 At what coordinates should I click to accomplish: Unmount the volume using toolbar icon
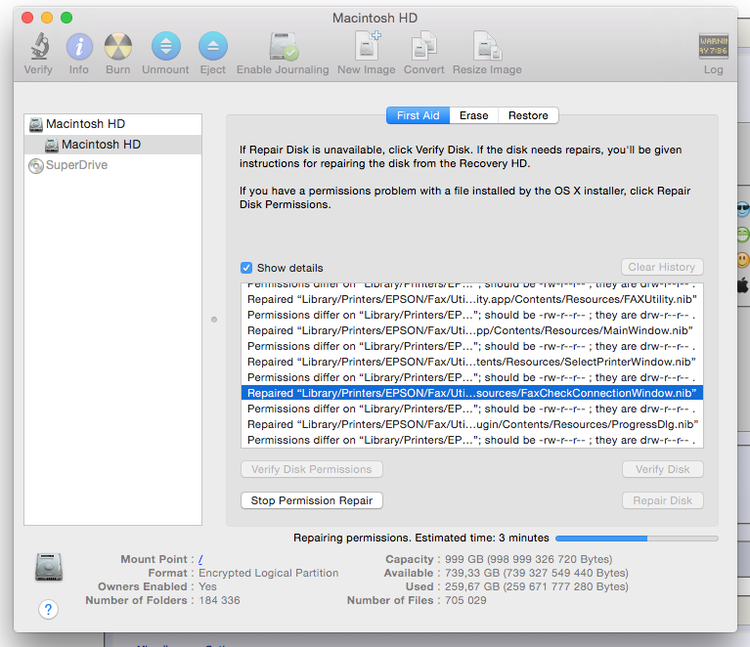[x=166, y=46]
